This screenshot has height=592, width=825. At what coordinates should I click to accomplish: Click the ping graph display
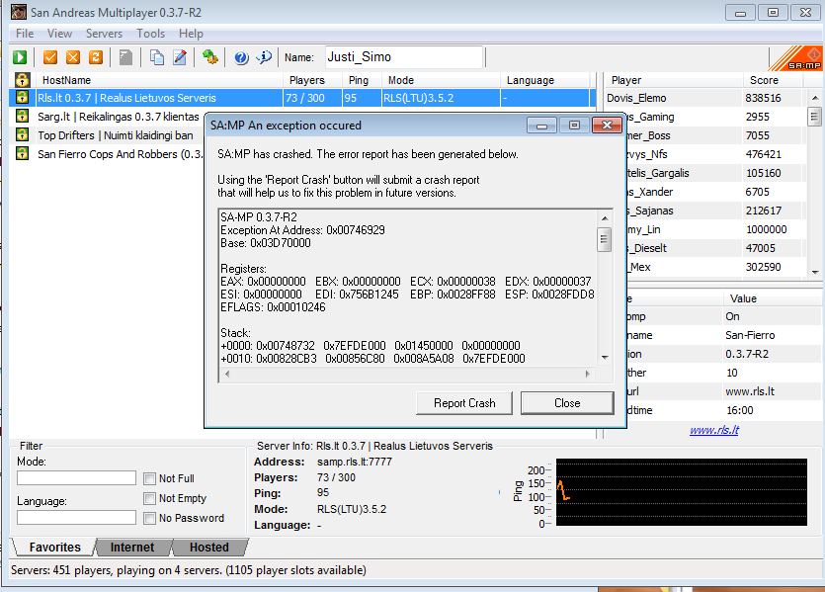click(682, 492)
